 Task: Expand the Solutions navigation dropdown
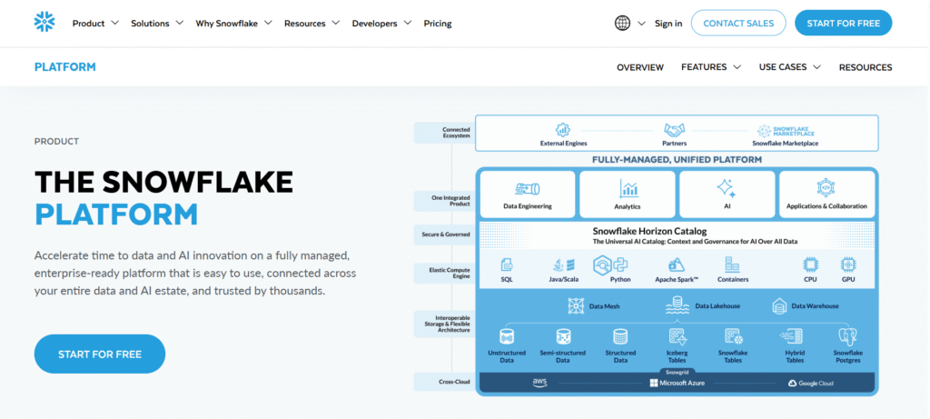tap(157, 23)
